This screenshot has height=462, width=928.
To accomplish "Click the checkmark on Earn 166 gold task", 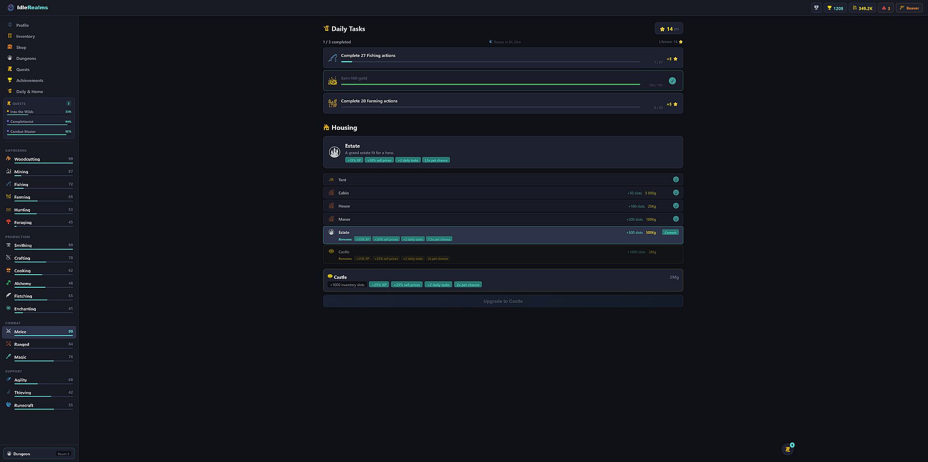I will click(672, 81).
